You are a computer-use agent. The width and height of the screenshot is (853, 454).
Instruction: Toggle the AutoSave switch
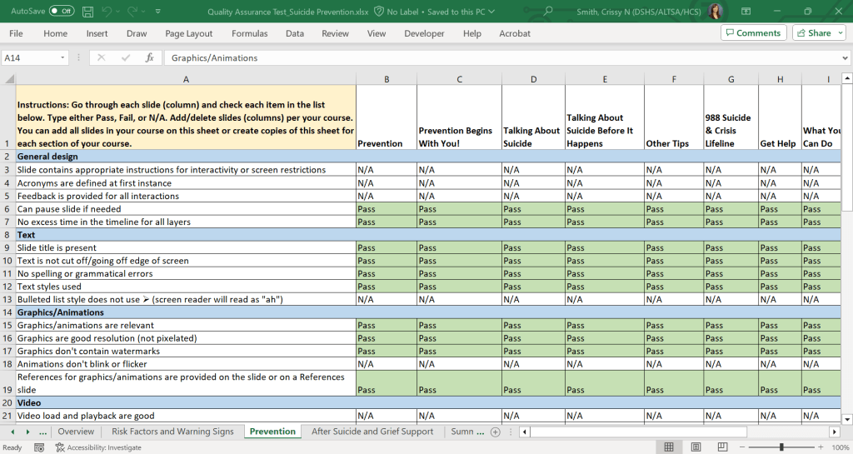(61, 11)
